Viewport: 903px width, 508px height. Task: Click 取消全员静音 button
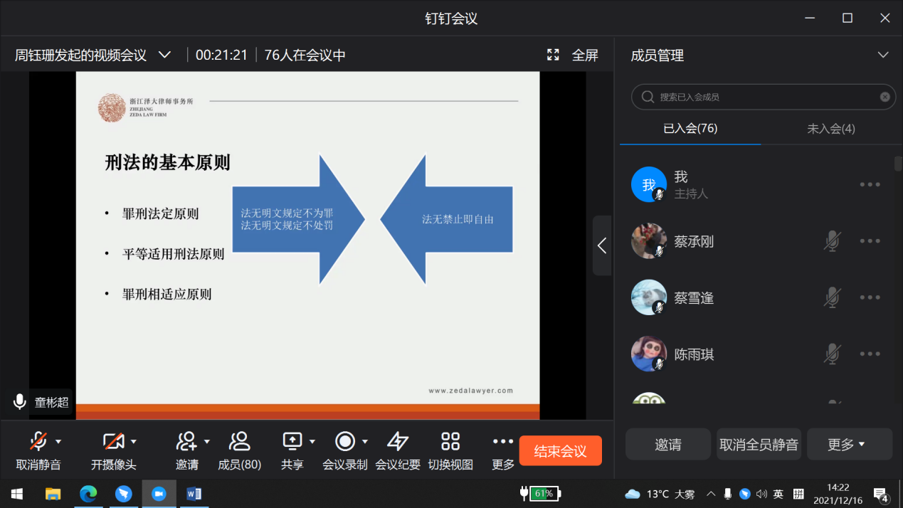click(x=759, y=445)
